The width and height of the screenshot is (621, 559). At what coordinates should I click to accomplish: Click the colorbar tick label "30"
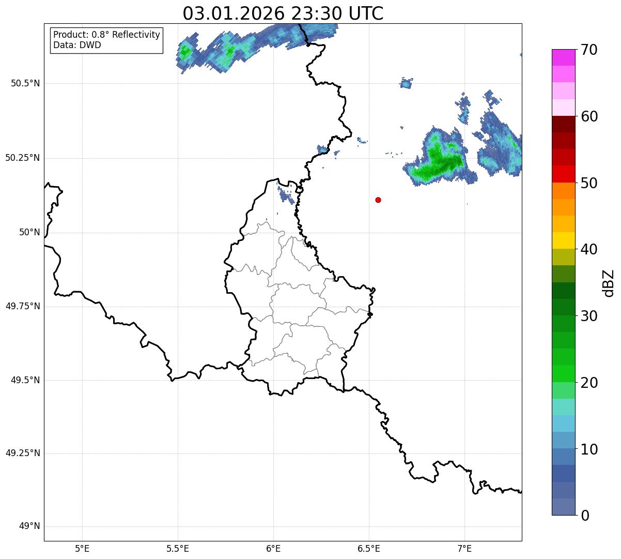tap(589, 316)
